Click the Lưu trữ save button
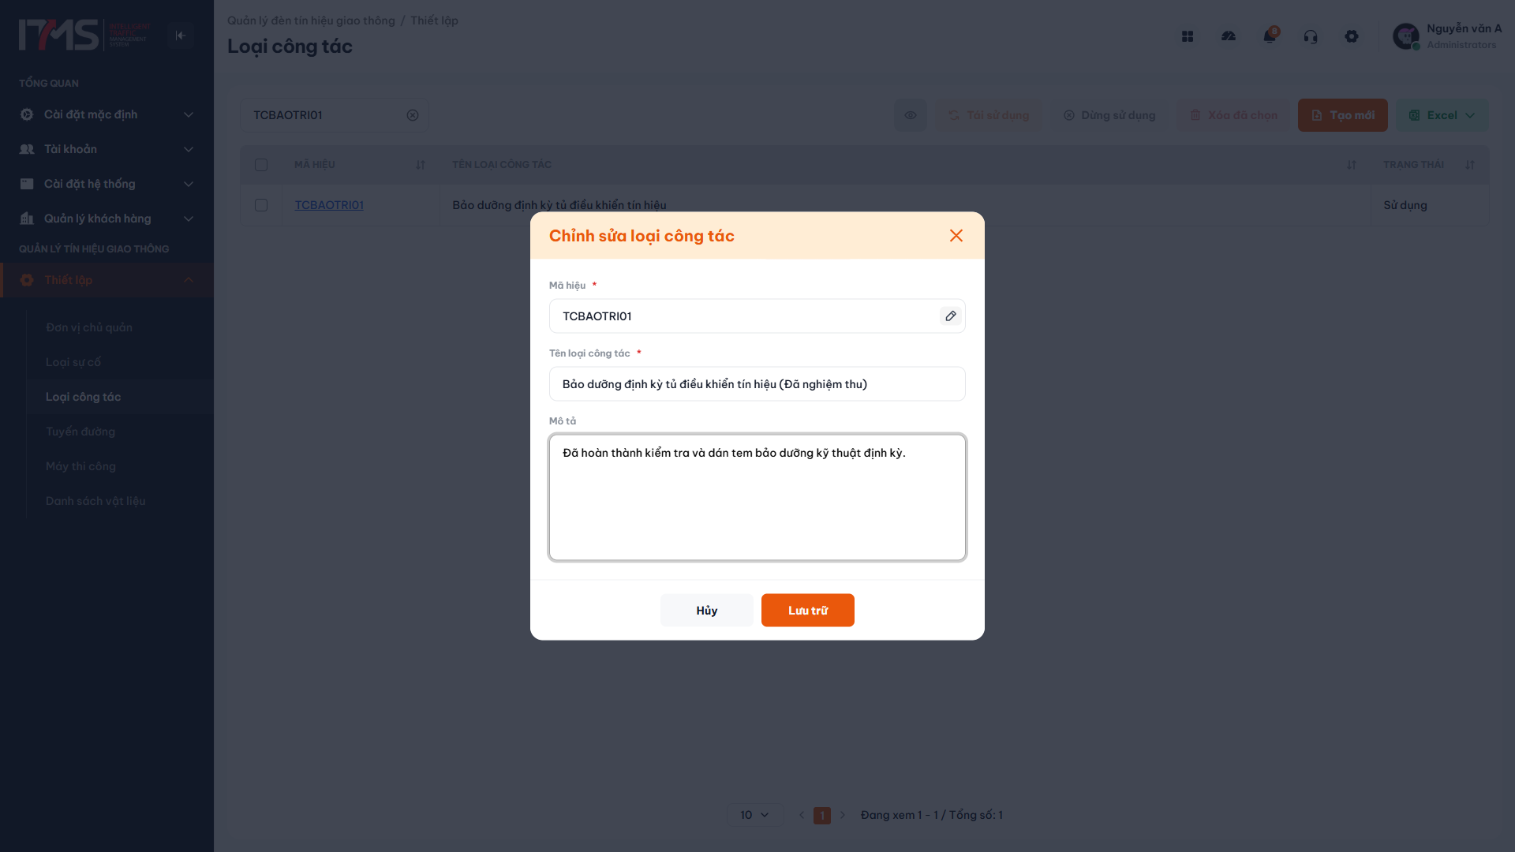This screenshot has height=852, width=1515. click(x=808, y=611)
